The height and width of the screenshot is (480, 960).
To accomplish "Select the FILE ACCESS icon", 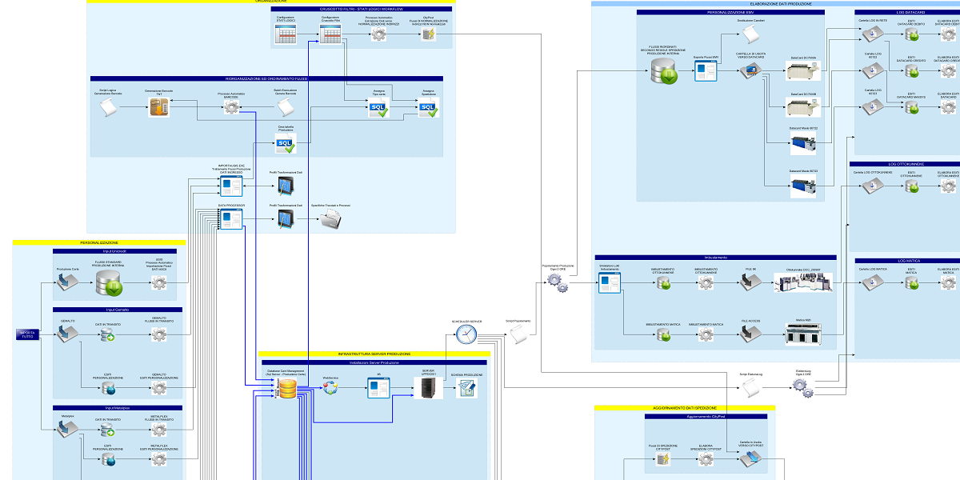I will 750,335.
